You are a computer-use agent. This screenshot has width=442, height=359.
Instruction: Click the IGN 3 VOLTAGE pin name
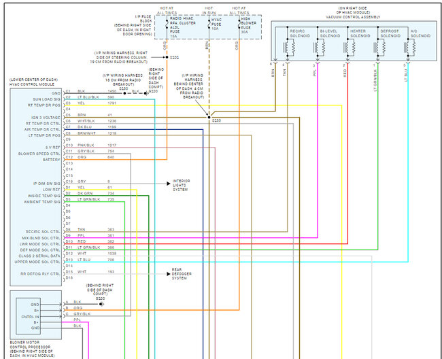click(46, 118)
